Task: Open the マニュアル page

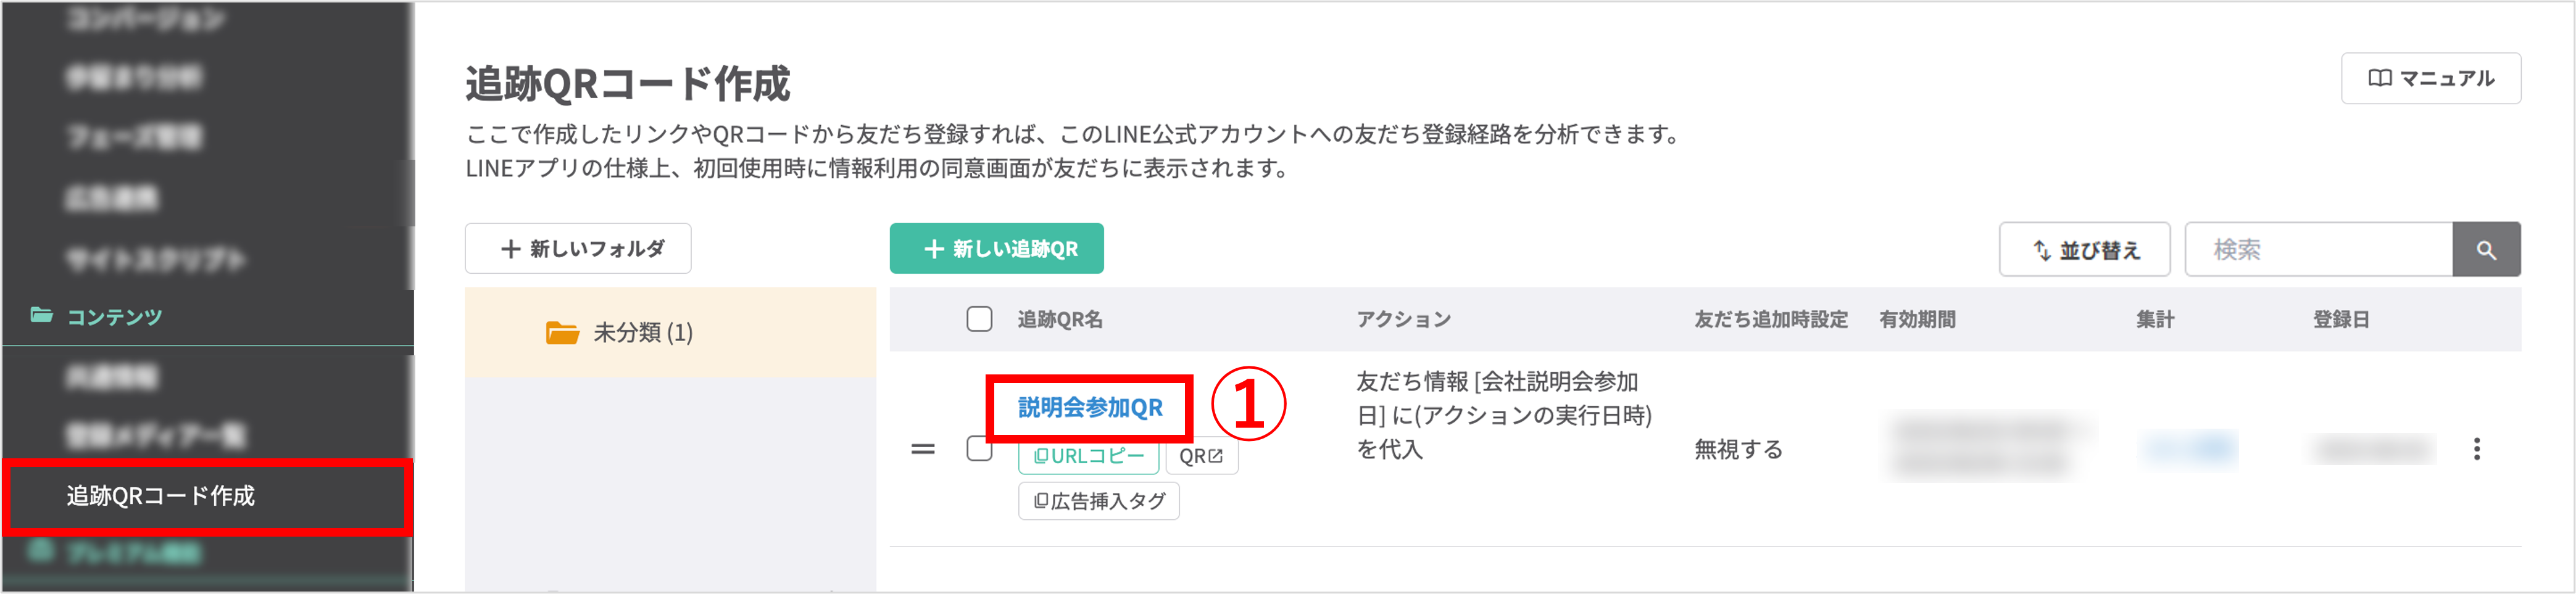Action: [x=2431, y=77]
